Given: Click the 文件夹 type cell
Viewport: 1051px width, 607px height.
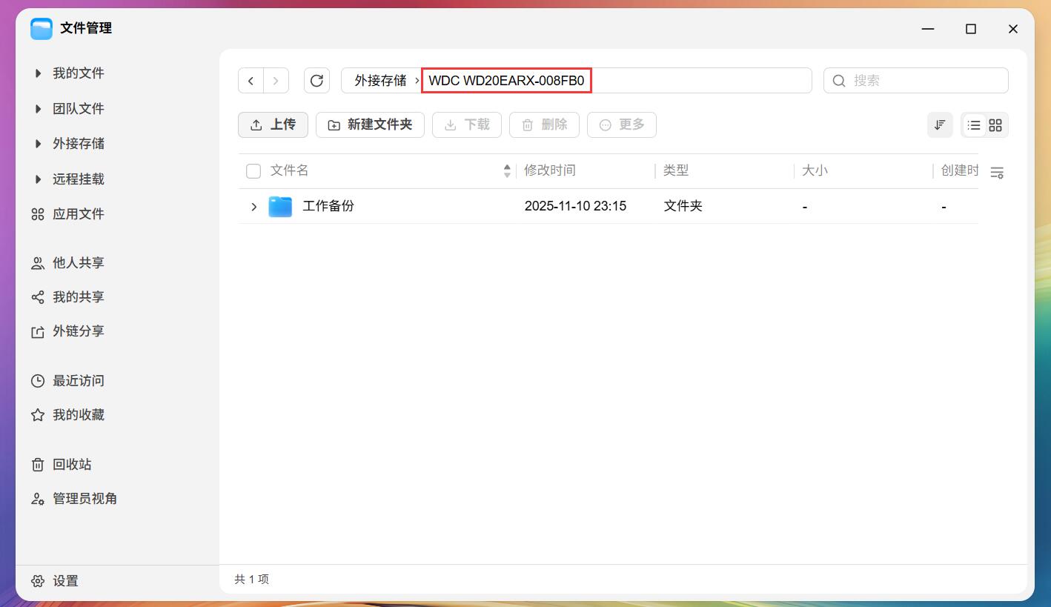Looking at the screenshot, I should (683, 206).
